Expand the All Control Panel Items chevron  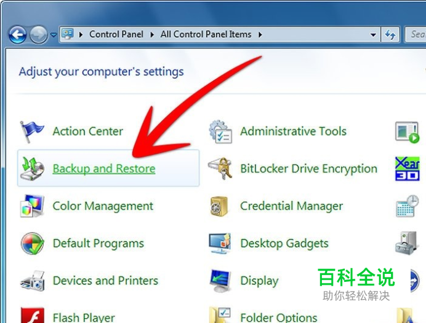(260, 34)
